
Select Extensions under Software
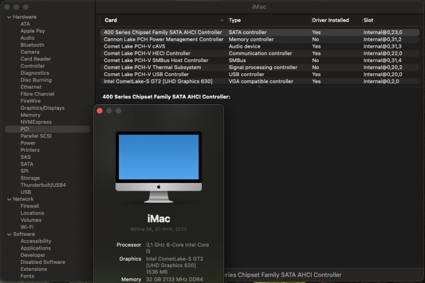33,269
